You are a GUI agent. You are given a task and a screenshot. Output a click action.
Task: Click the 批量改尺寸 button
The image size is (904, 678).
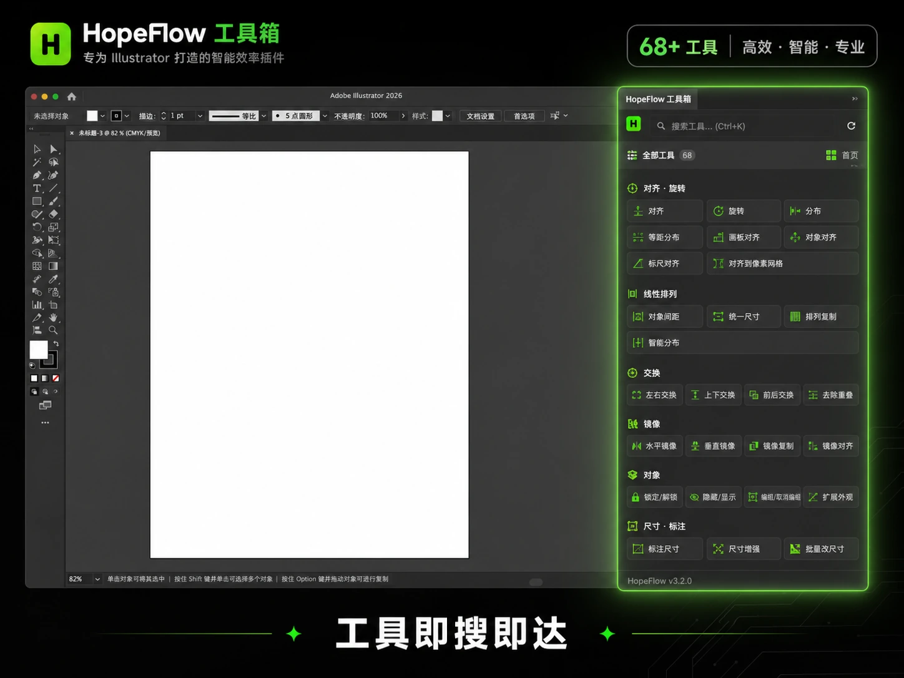point(821,549)
